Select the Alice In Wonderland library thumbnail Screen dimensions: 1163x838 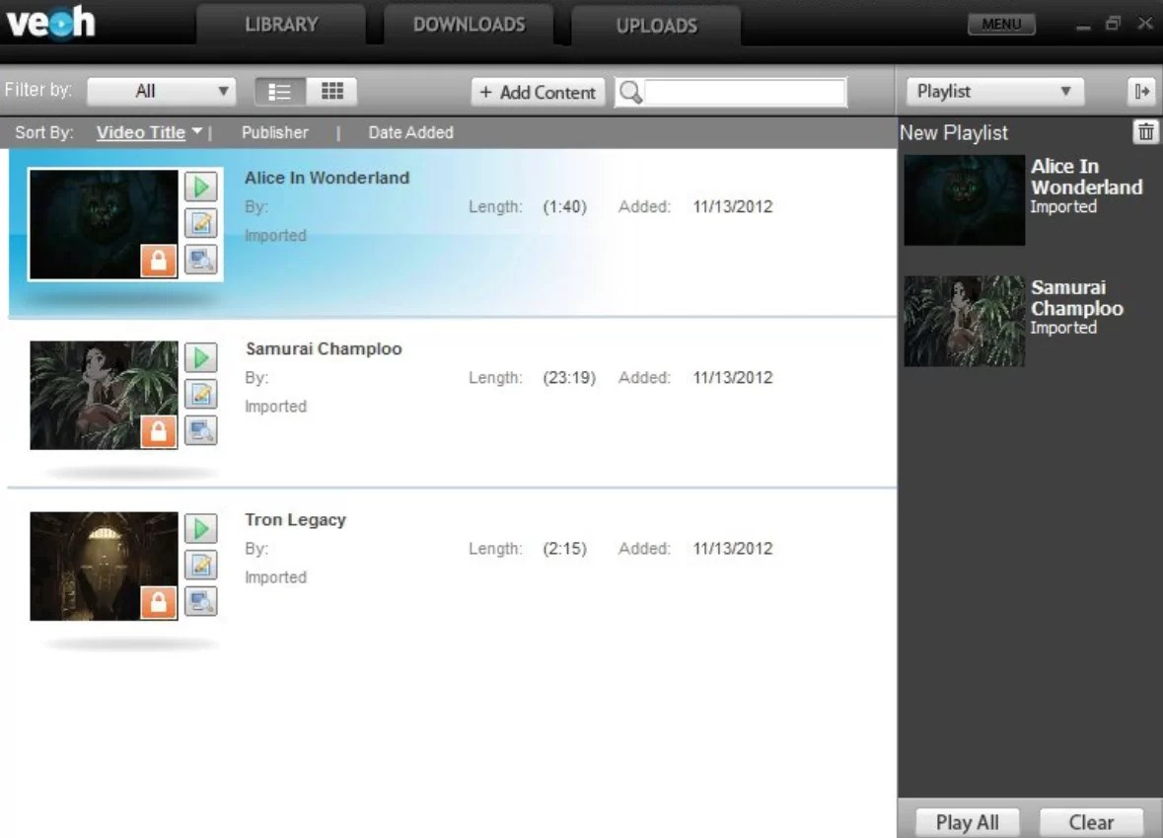point(104,224)
